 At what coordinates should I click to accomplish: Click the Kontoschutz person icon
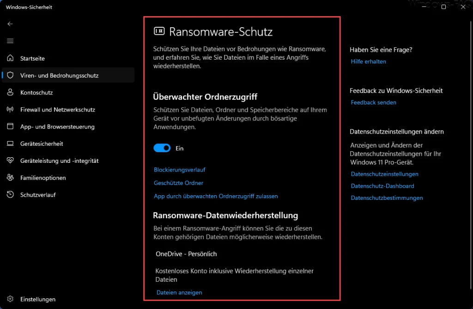(10, 92)
